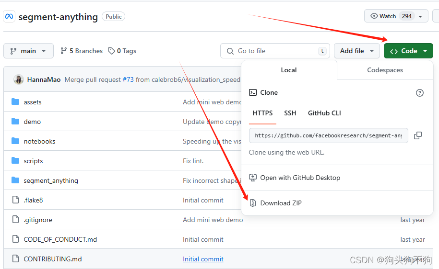
Task: Click the GitHub Desktop download icon
Action: pos(252,178)
